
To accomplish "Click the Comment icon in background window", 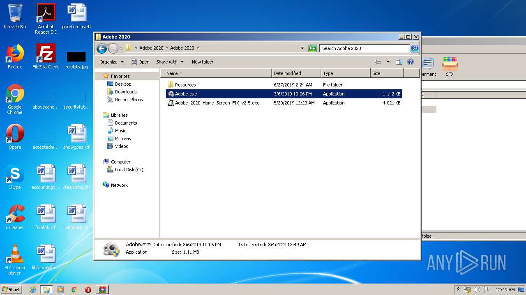I will 428,67.
